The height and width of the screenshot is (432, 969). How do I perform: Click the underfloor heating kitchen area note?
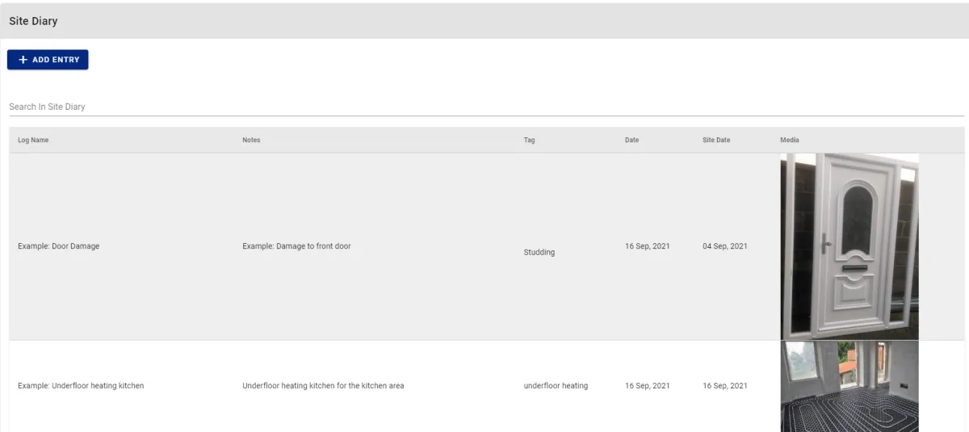(x=323, y=386)
